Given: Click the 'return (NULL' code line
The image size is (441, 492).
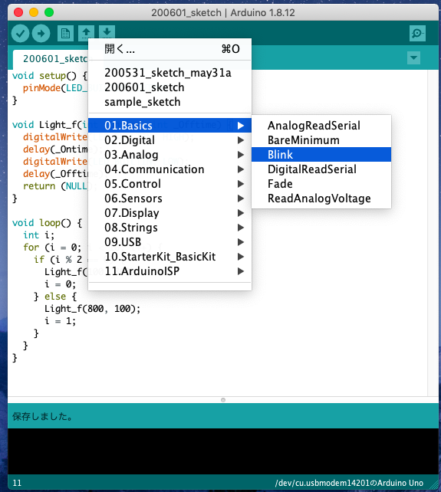Looking at the screenshot, I should pos(55,186).
